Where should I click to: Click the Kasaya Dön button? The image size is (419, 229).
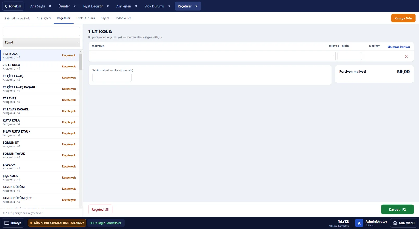(403, 18)
